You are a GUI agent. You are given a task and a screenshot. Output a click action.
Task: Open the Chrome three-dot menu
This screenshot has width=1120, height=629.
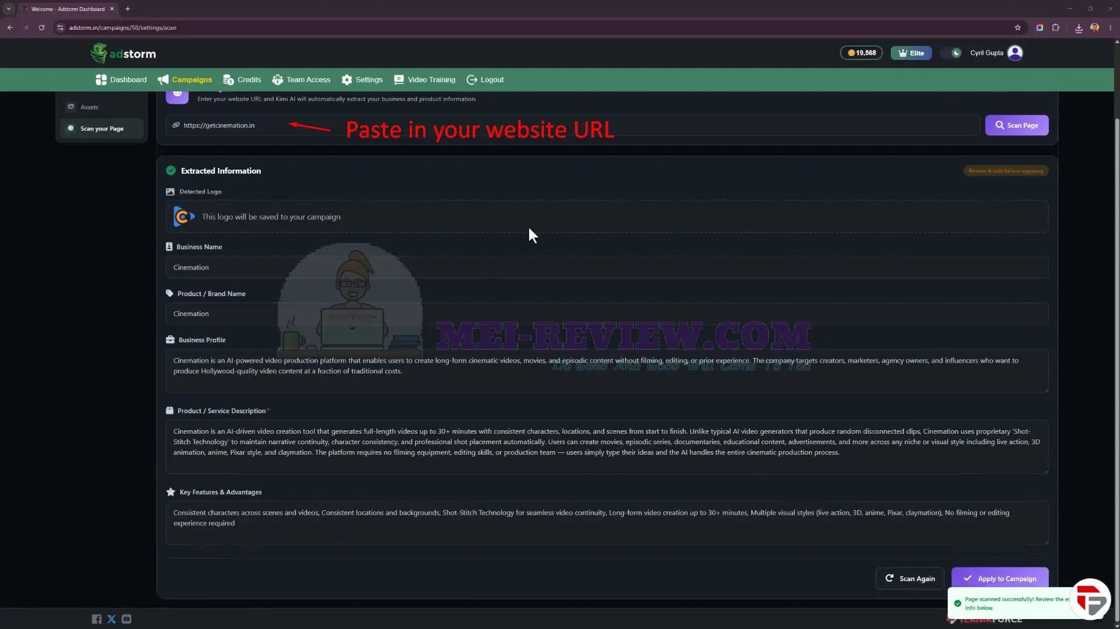1111,27
